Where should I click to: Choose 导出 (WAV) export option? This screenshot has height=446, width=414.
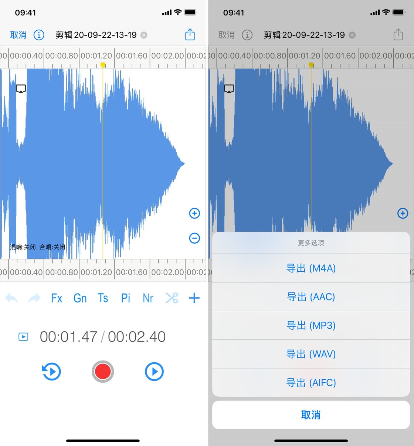[x=311, y=354]
